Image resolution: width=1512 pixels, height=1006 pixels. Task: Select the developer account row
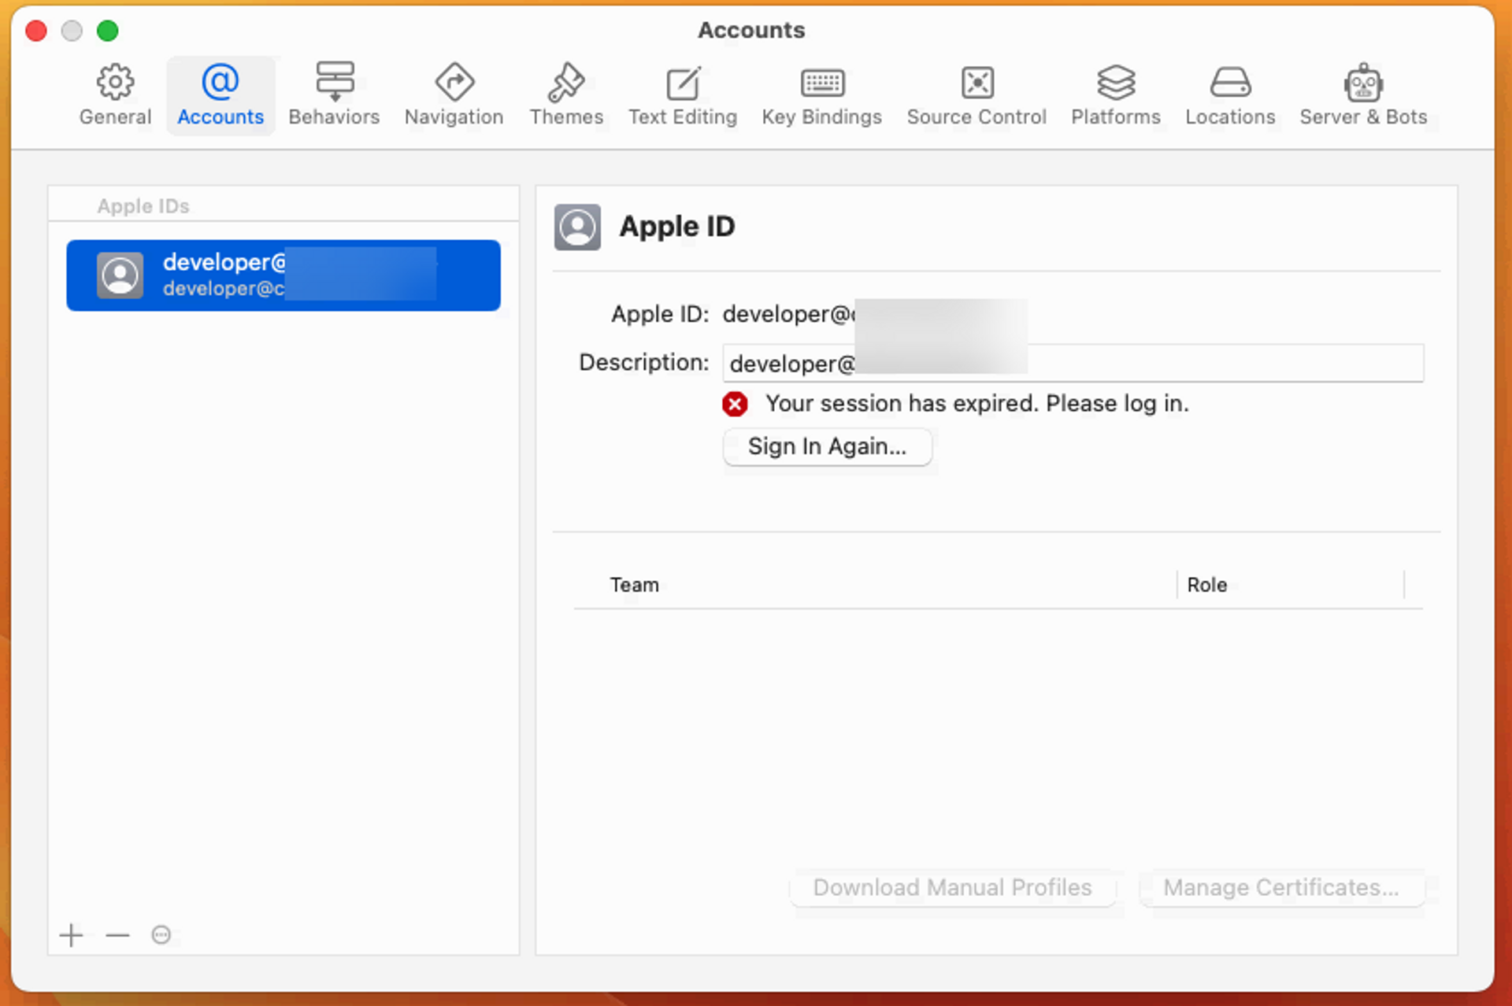(x=283, y=276)
